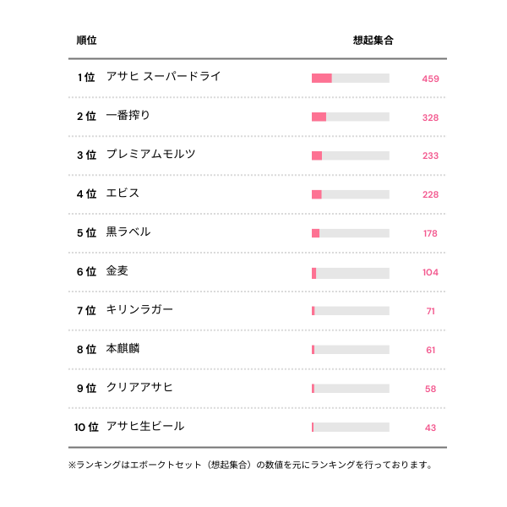Select the クリアアサヒ brand name
507x507 pixels.
point(140,388)
